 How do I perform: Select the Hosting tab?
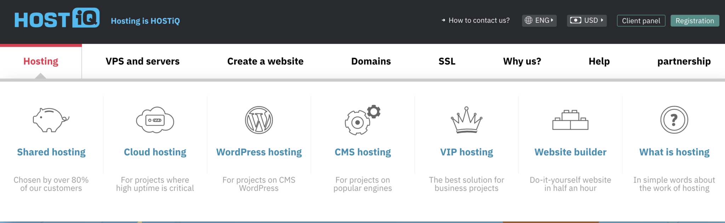coord(41,61)
